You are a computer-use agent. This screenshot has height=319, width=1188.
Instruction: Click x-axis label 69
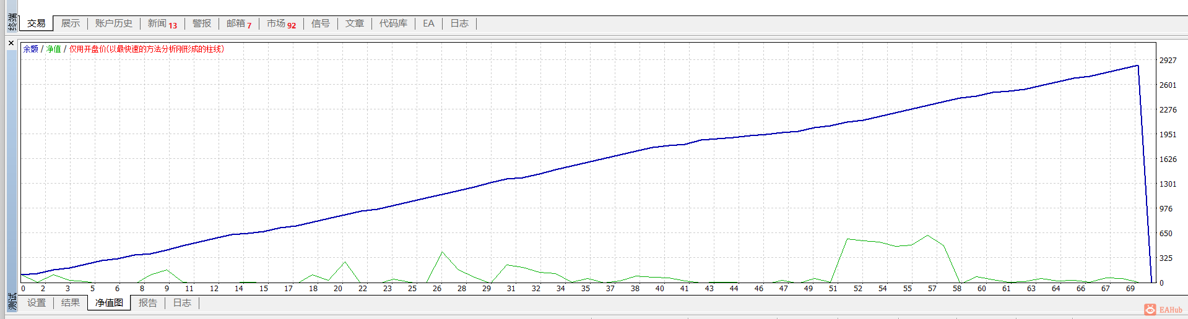(x=1130, y=289)
